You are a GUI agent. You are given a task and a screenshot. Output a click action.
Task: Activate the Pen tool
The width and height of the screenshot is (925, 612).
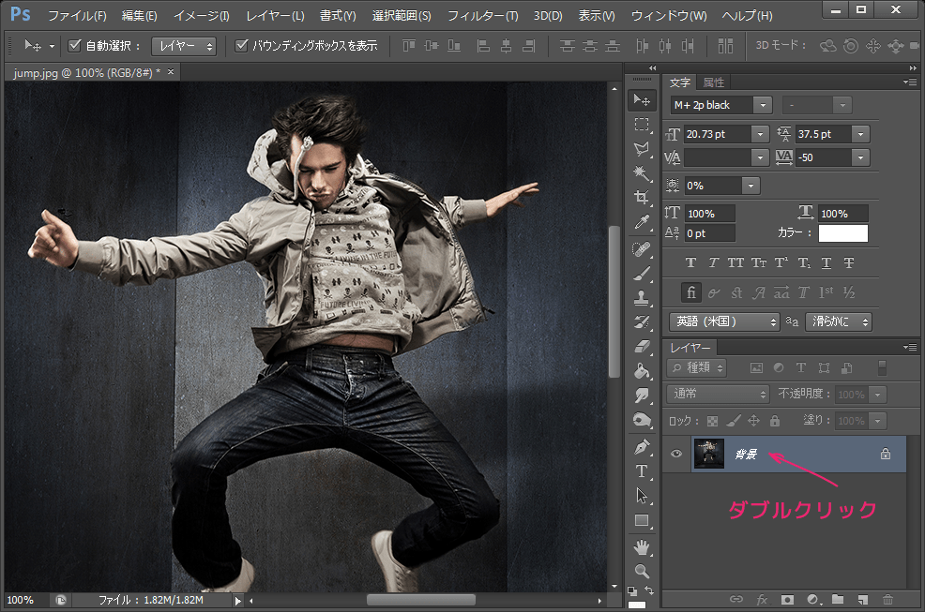[x=642, y=446]
